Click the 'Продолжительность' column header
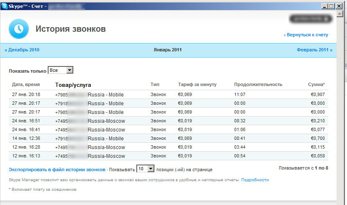The width and height of the screenshot is (347, 205). coord(258,84)
